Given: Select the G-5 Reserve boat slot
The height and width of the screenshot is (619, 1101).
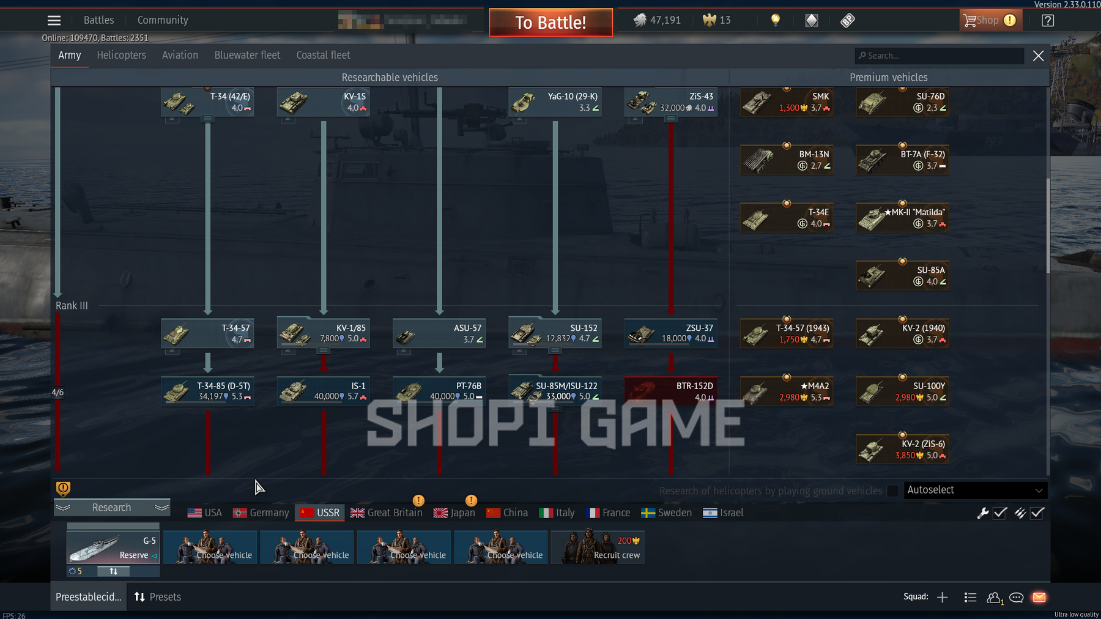Looking at the screenshot, I should [113, 547].
